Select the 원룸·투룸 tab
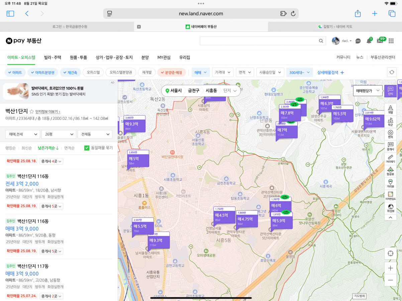Viewport: 402px width, 301px height. coord(78,57)
